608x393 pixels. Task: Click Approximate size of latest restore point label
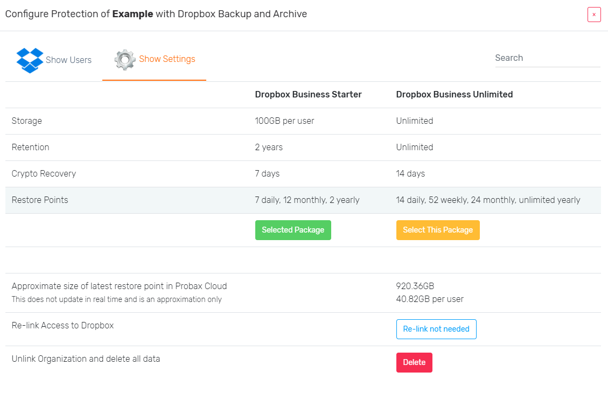click(x=120, y=286)
